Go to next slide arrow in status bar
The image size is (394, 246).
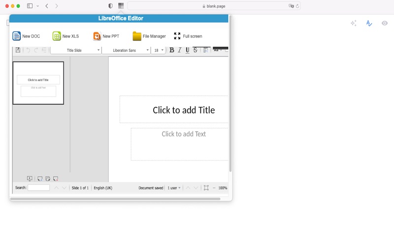click(x=196, y=188)
